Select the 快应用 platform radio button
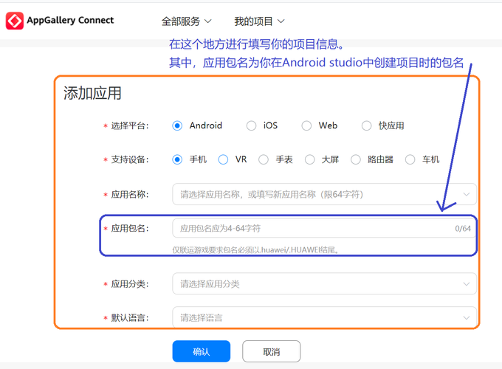This screenshot has width=502, height=369. click(367, 125)
